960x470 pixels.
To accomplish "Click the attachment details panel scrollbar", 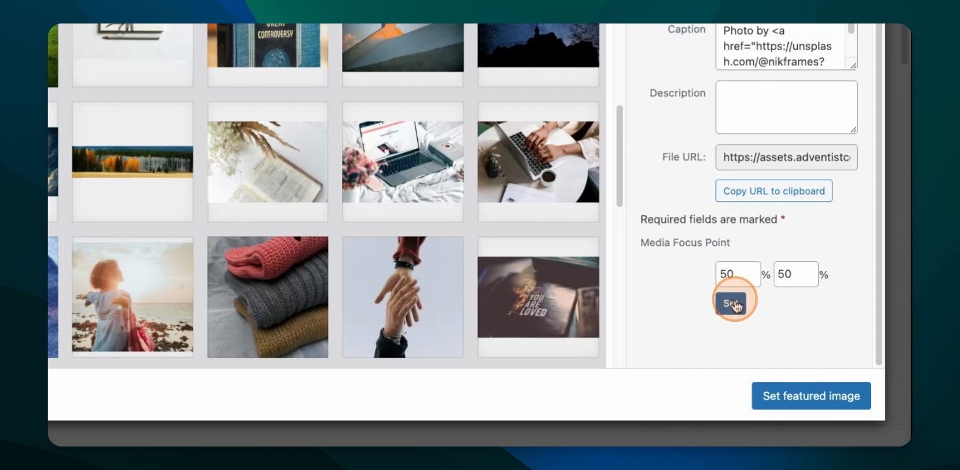I will [x=878, y=195].
